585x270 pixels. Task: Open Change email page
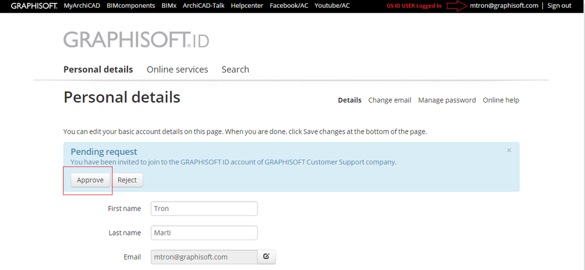389,100
